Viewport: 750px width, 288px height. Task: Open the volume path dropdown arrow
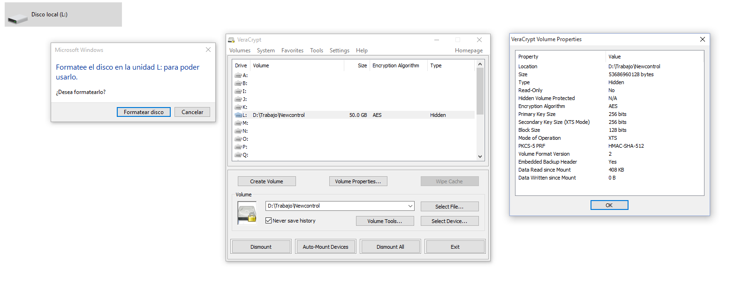click(410, 206)
